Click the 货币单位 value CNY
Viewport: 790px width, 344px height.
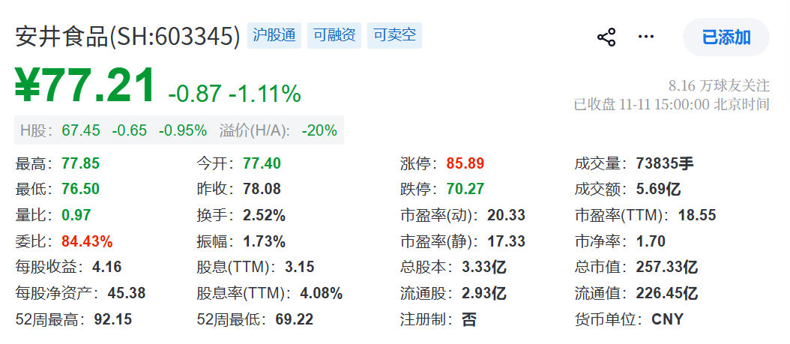click(668, 319)
